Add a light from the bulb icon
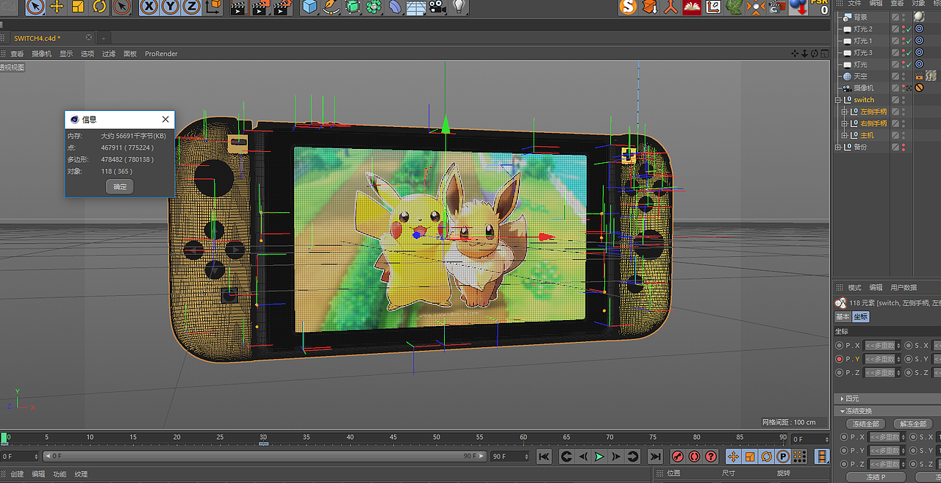The width and height of the screenshot is (941, 483). pyautogui.click(x=459, y=7)
